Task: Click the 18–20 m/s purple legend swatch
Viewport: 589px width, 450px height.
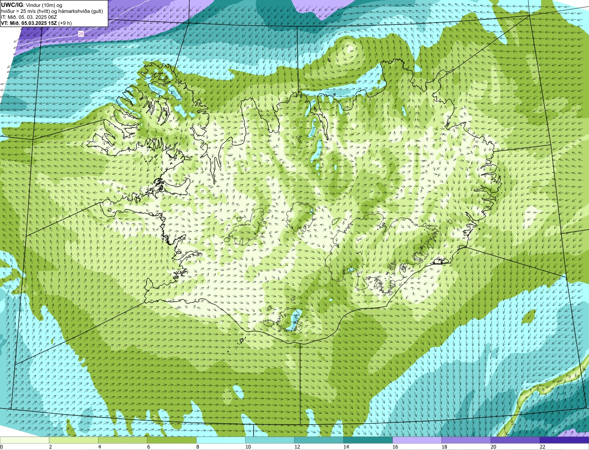Action: click(466, 440)
